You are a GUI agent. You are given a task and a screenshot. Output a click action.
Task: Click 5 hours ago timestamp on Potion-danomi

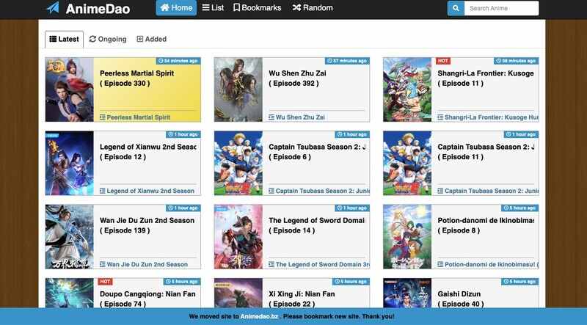pyautogui.click(x=519, y=208)
